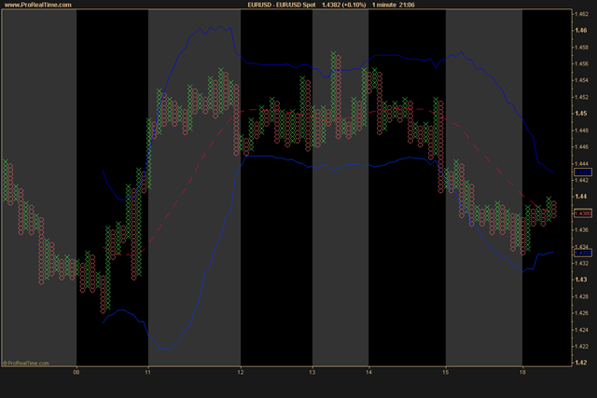This screenshot has width=597, height=398.
Task: Select the 14 time axis label
Action: point(368,372)
